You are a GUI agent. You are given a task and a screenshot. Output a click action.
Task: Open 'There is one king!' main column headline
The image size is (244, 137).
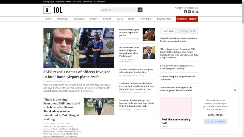tap(62, 109)
